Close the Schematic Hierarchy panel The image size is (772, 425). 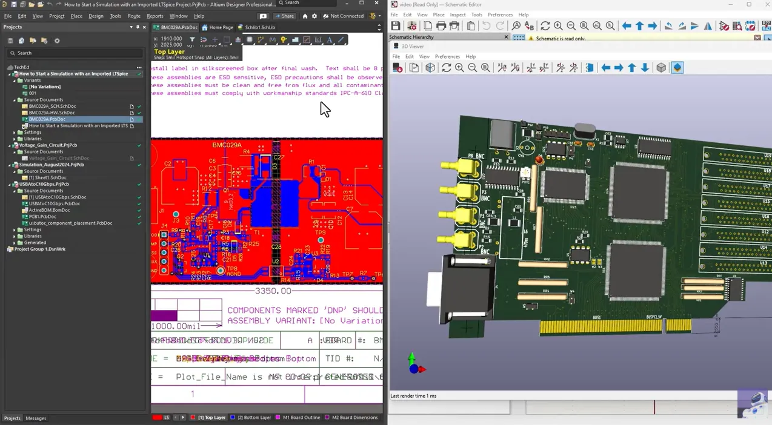click(x=506, y=38)
